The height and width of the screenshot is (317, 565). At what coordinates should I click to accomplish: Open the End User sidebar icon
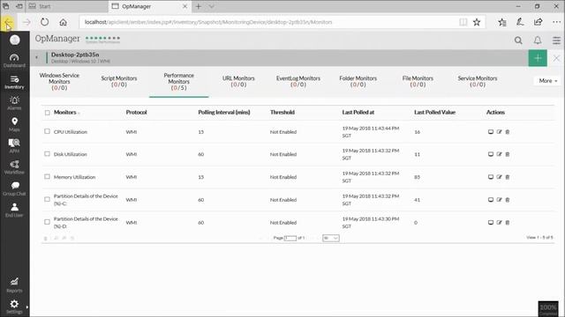click(14, 210)
